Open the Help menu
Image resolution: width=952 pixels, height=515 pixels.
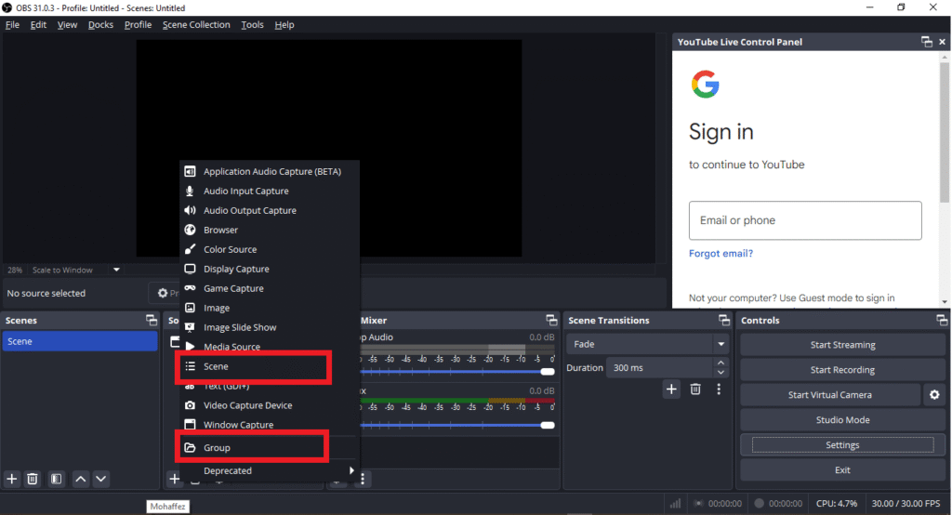[284, 25]
